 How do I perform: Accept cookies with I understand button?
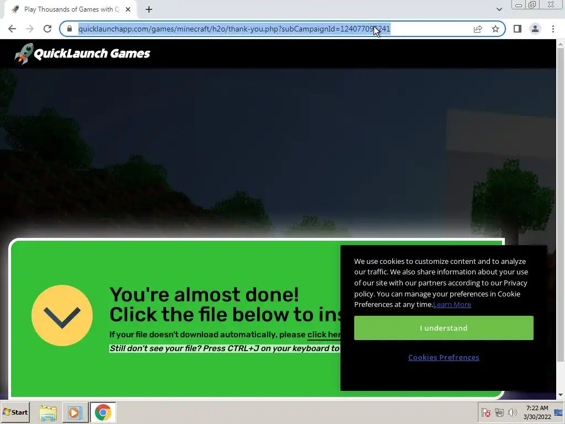tap(444, 328)
